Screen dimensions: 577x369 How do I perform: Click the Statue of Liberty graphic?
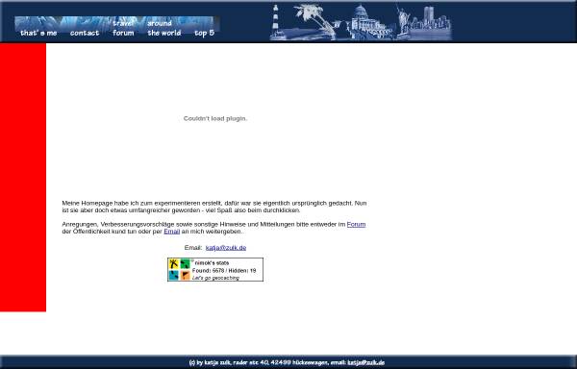pyautogui.click(x=403, y=20)
